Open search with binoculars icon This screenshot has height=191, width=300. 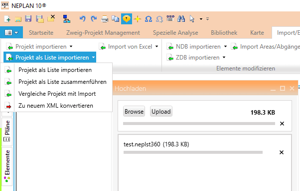(x=181, y=19)
